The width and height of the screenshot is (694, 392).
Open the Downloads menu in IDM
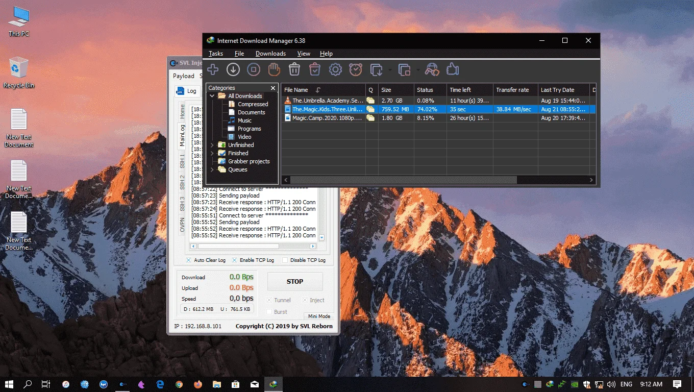click(270, 54)
